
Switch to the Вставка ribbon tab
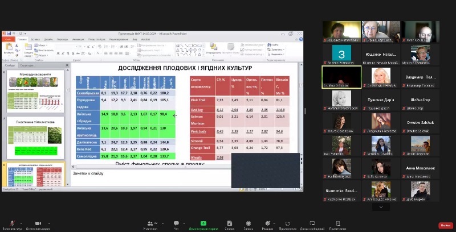point(35,39)
